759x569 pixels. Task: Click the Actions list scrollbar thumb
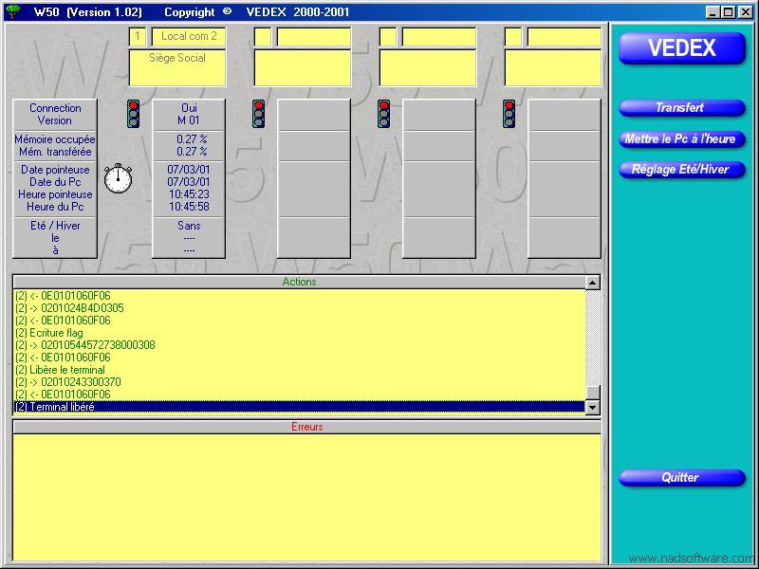click(x=592, y=393)
